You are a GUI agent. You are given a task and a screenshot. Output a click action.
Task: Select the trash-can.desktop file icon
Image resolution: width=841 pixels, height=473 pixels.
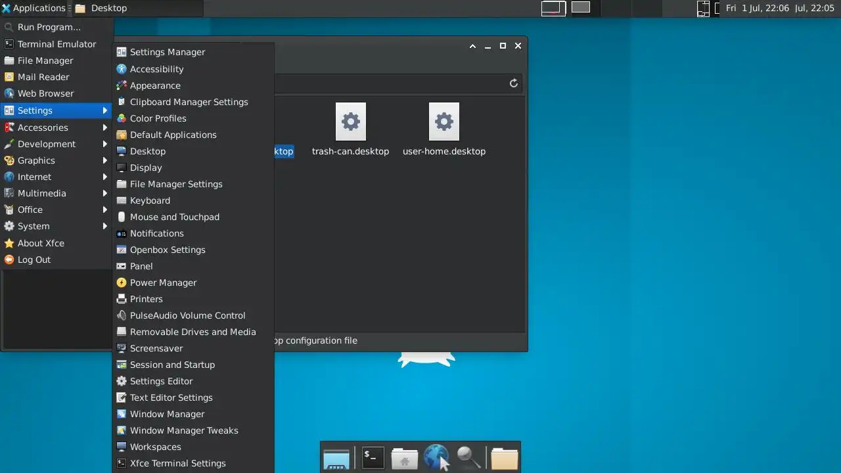(x=350, y=122)
